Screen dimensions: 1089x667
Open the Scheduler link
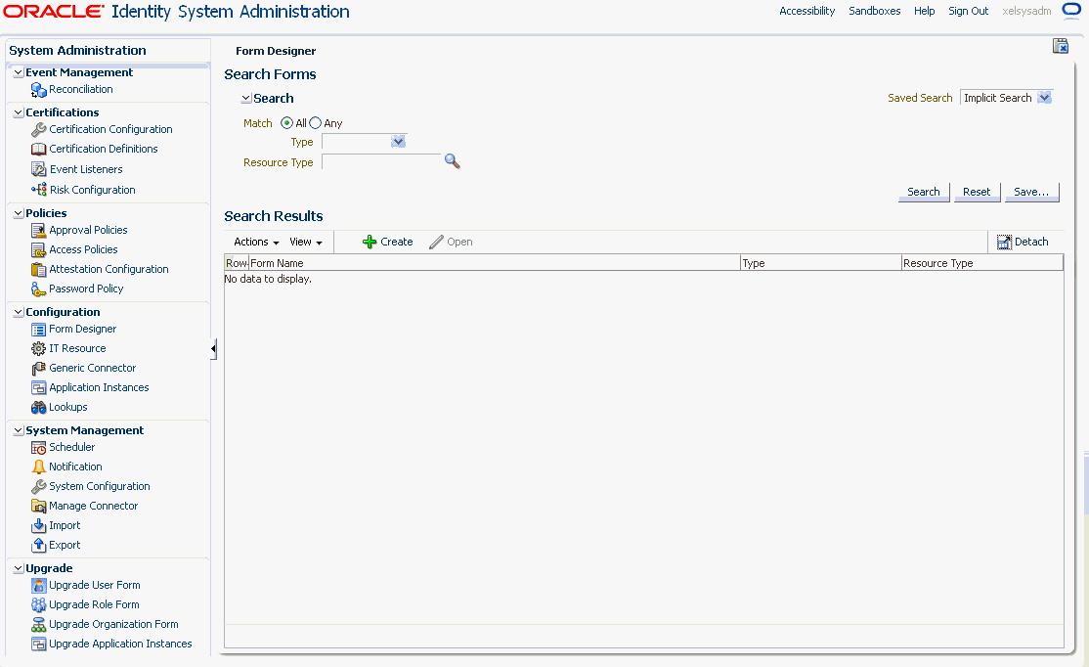pyautogui.click(x=72, y=448)
